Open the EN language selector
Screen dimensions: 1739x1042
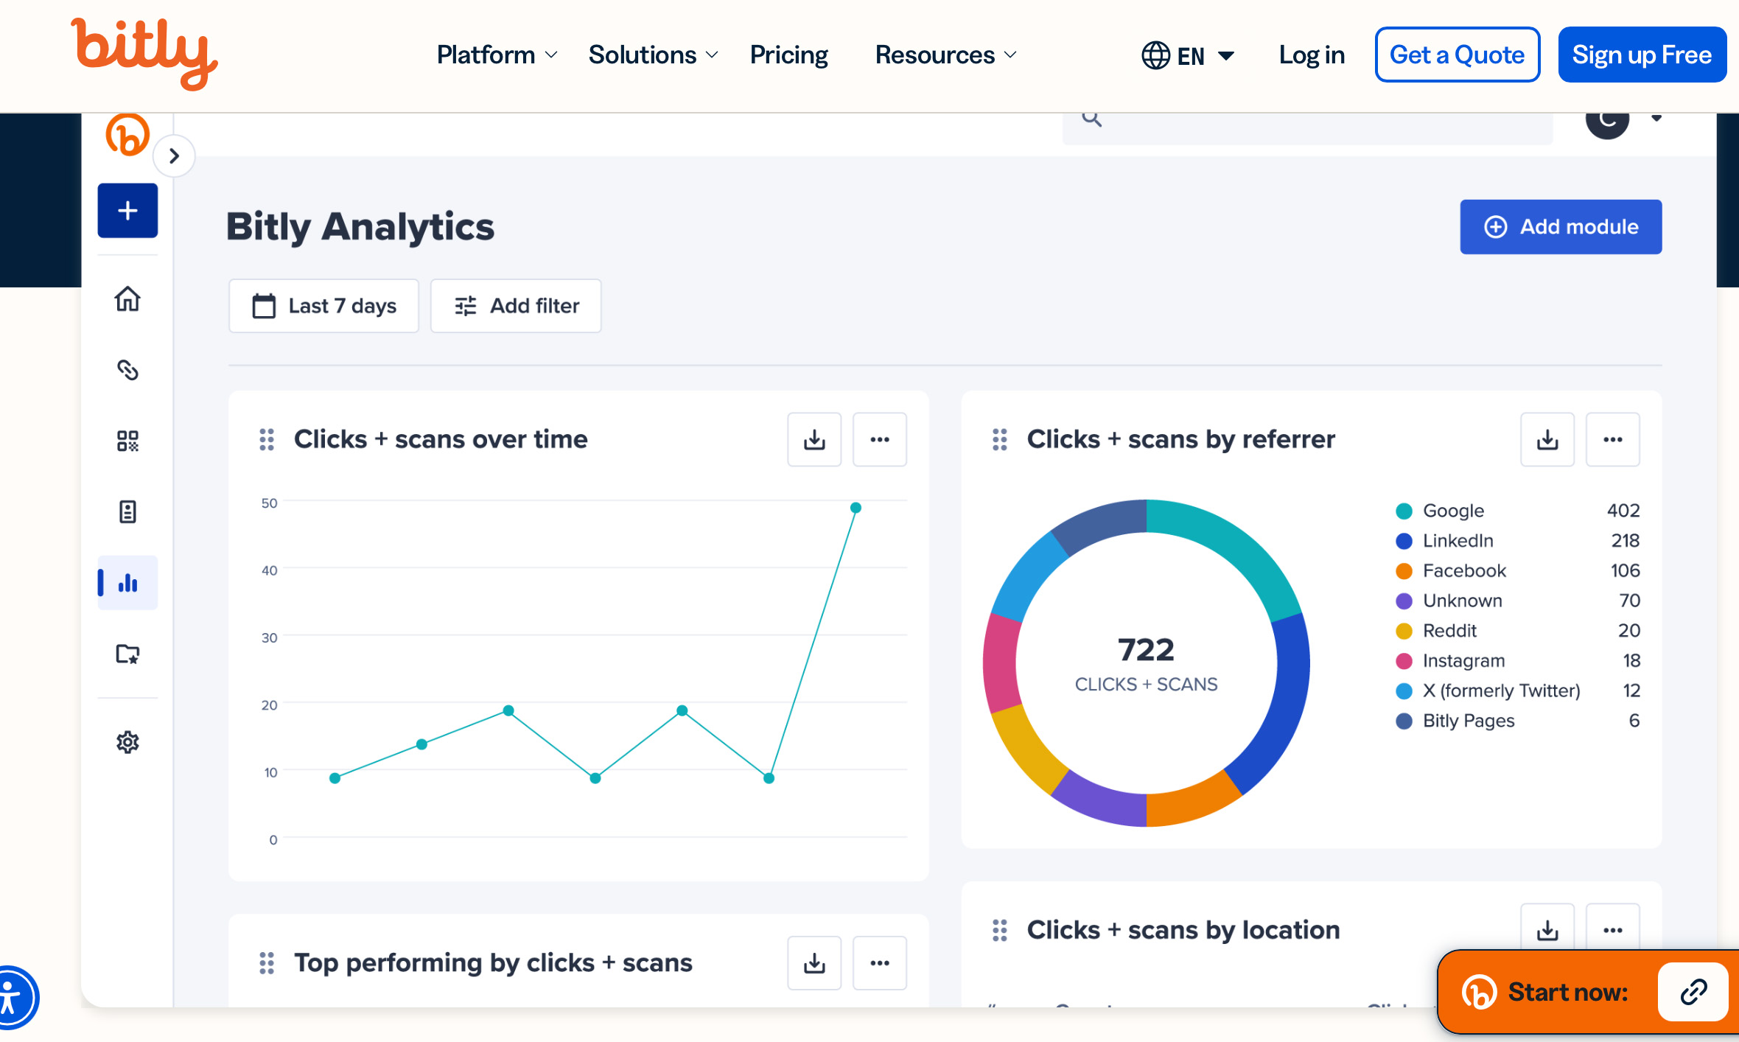1188,55
